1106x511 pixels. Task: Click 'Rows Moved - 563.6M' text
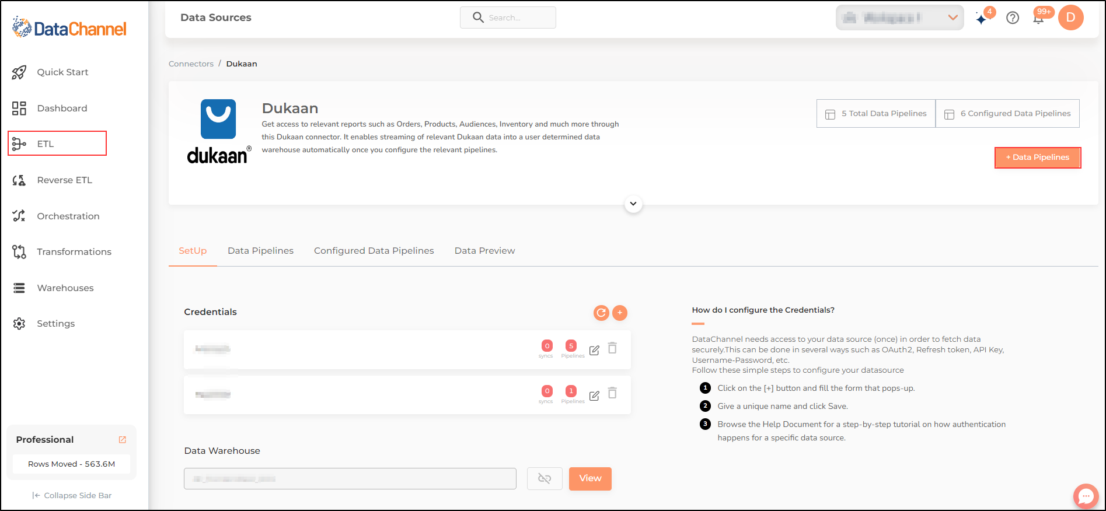71,464
